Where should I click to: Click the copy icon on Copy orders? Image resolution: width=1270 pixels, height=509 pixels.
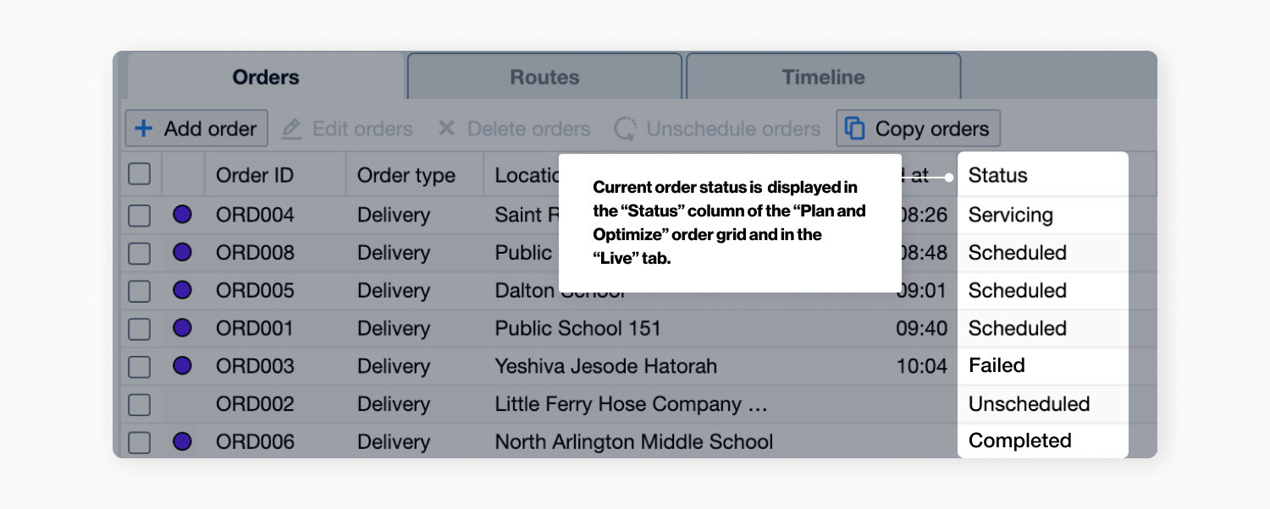(x=855, y=129)
